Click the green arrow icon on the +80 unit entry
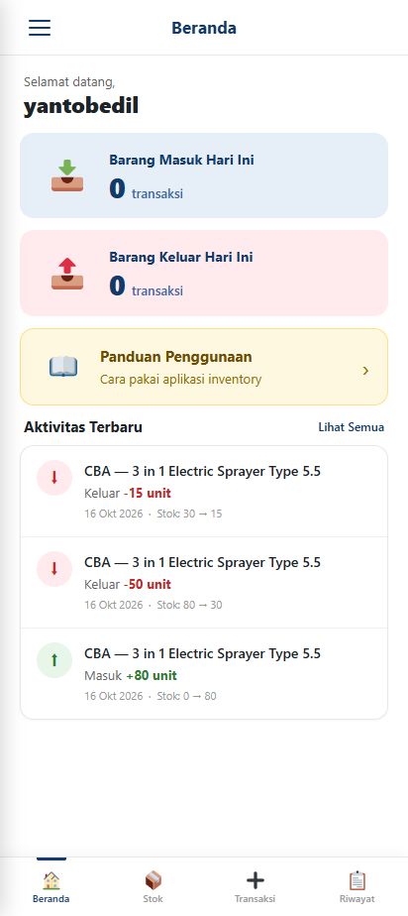 [54, 660]
